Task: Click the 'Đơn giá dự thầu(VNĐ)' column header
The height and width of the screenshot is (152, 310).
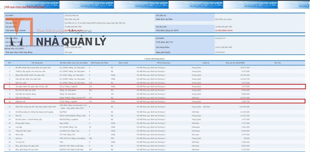Action: (235, 63)
